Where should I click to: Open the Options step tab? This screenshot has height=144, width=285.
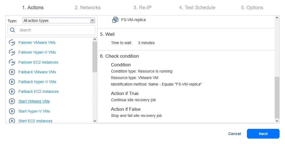(252, 8)
